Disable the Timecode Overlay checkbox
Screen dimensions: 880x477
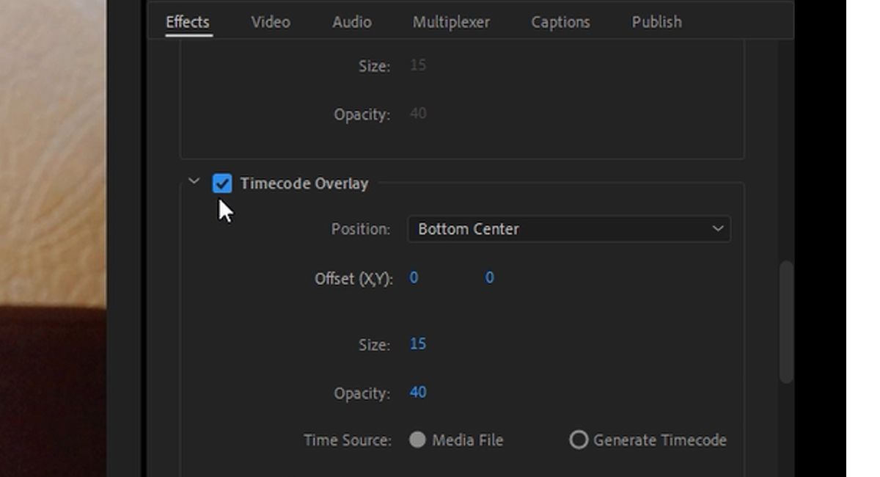tap(222, 183)
